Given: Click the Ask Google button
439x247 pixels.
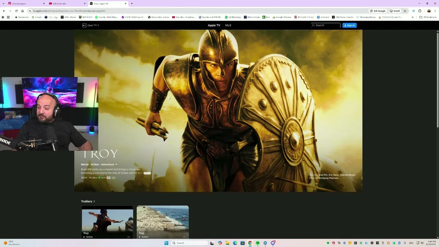Looking at the screenshot, I should (x=378, y=11).
